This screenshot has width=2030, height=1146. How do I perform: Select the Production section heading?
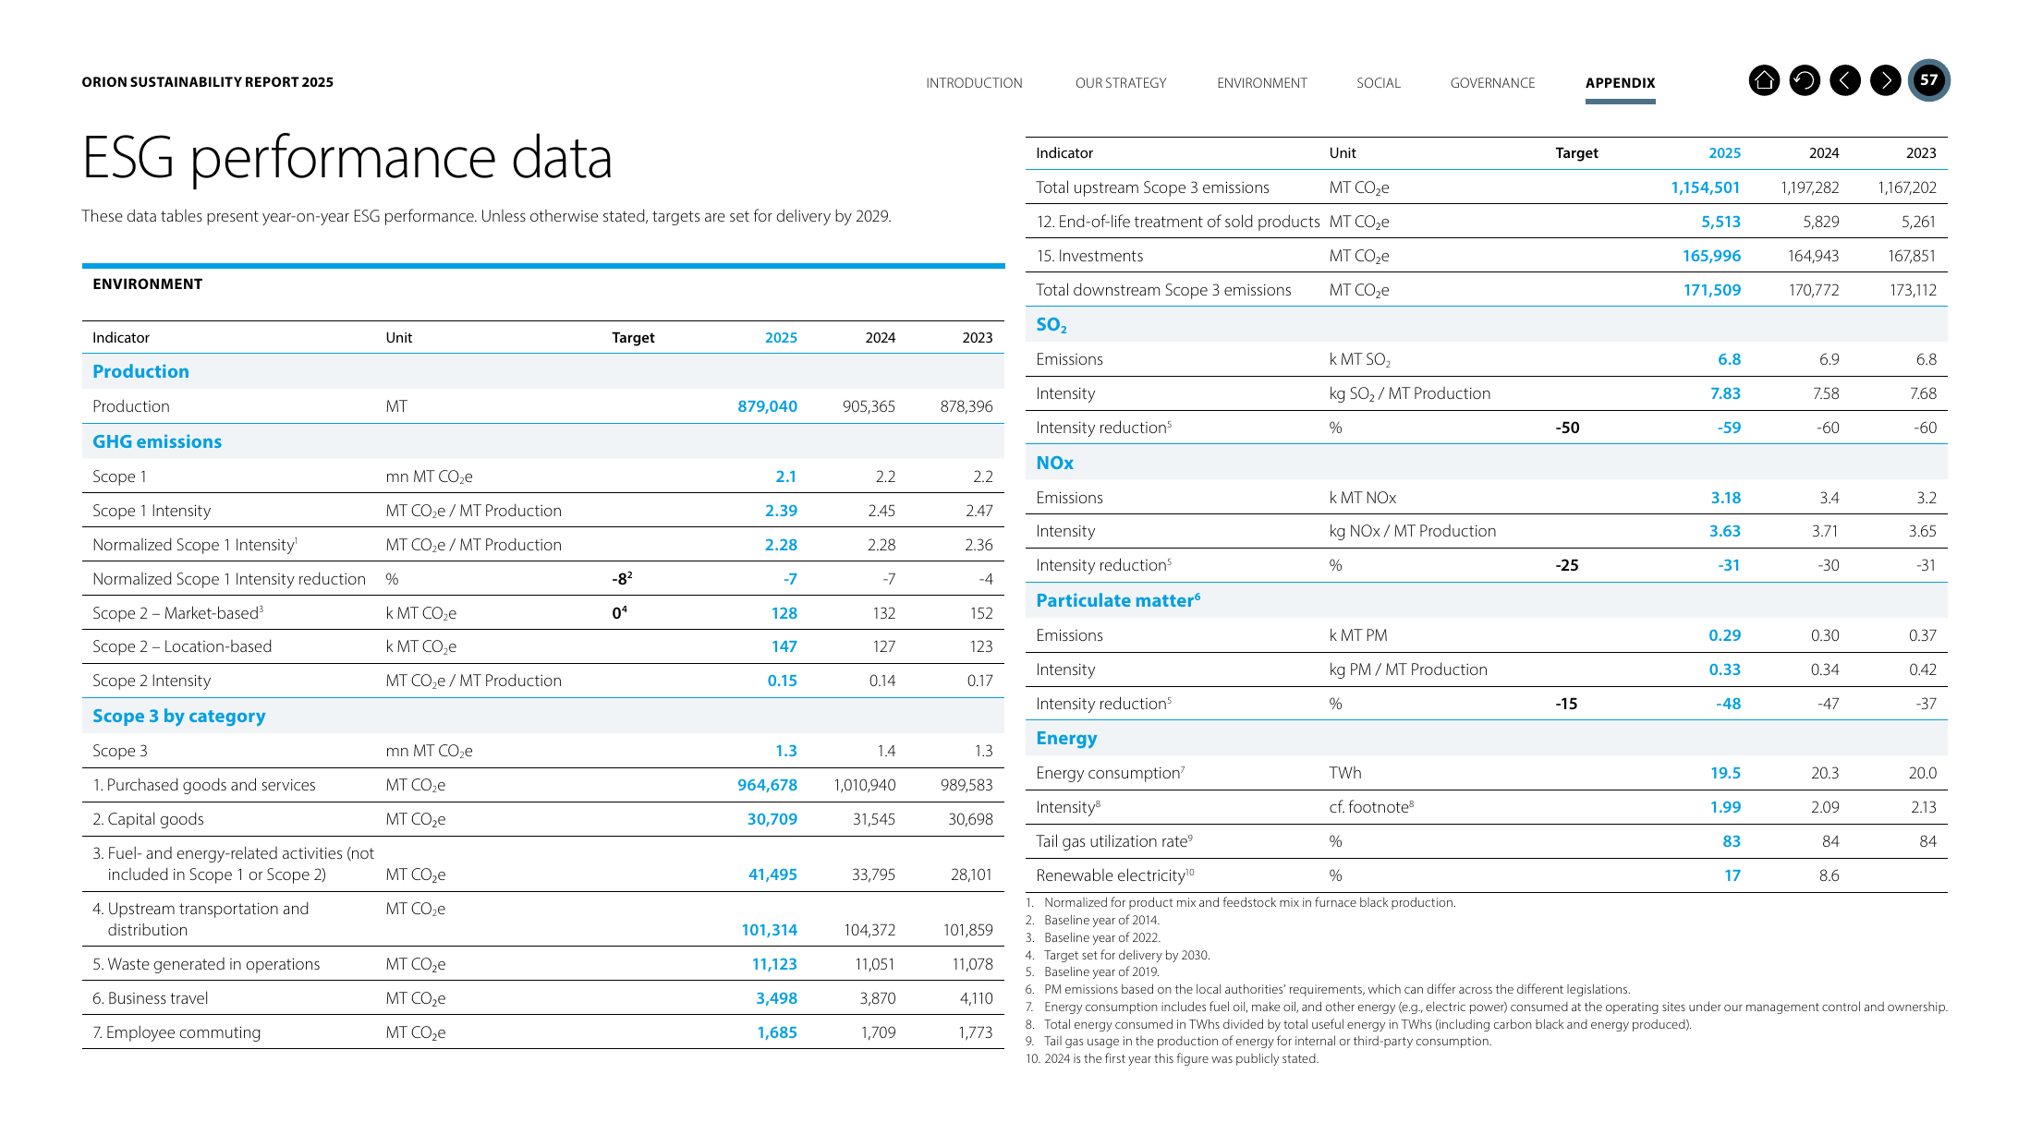140,371
